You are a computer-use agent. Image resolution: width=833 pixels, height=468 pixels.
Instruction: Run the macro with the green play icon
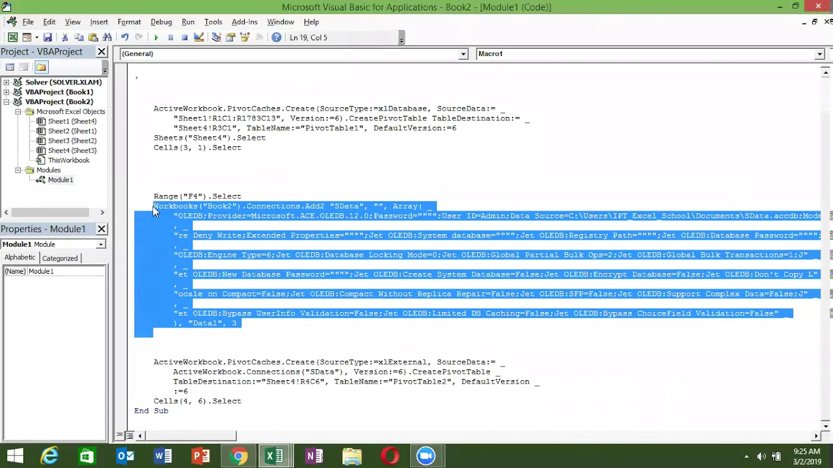(156, 38)
